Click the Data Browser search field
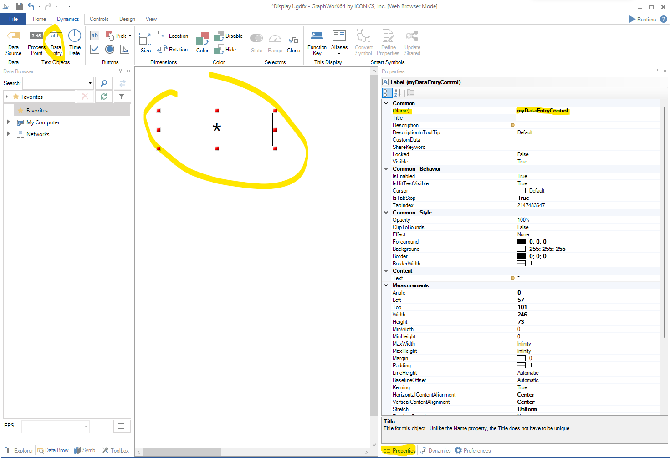 coord(55,83)
